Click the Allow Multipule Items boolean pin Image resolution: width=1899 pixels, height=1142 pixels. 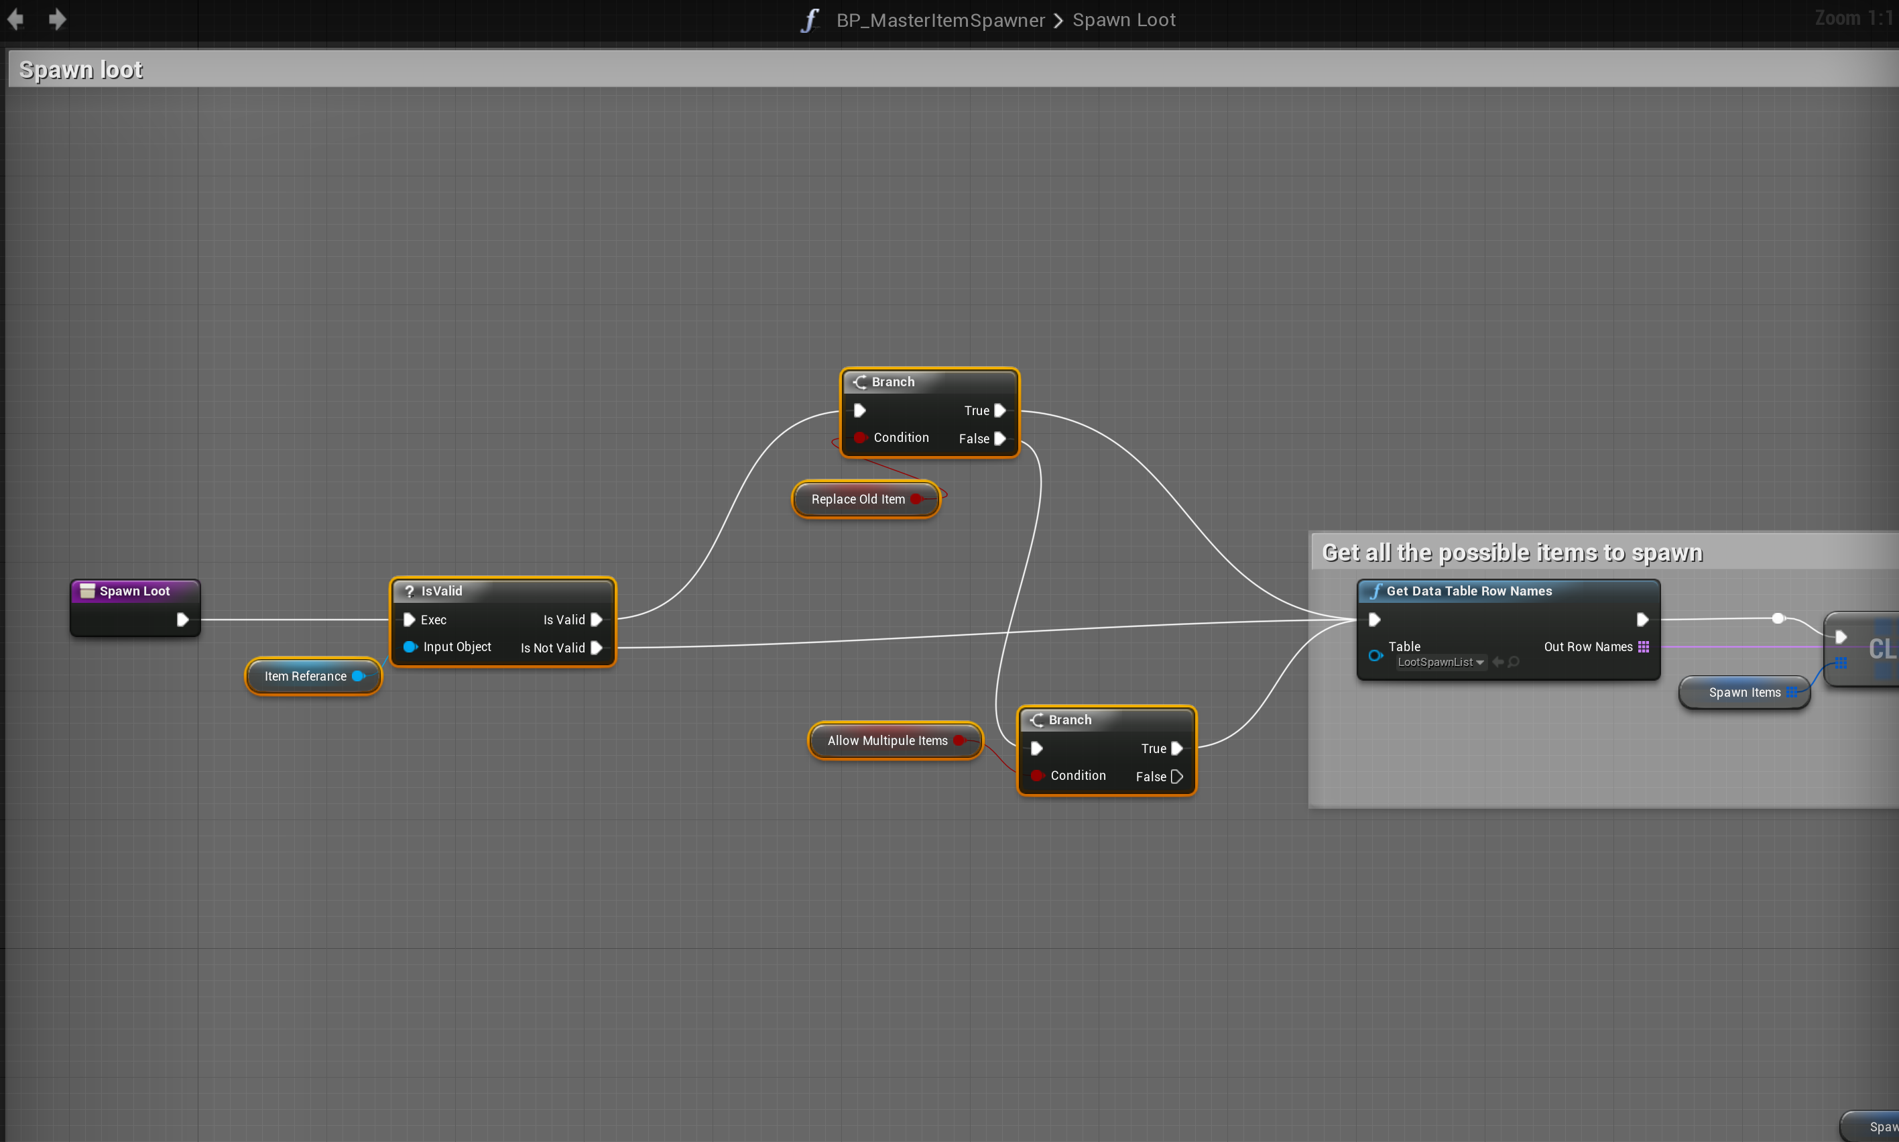[959, 740]
